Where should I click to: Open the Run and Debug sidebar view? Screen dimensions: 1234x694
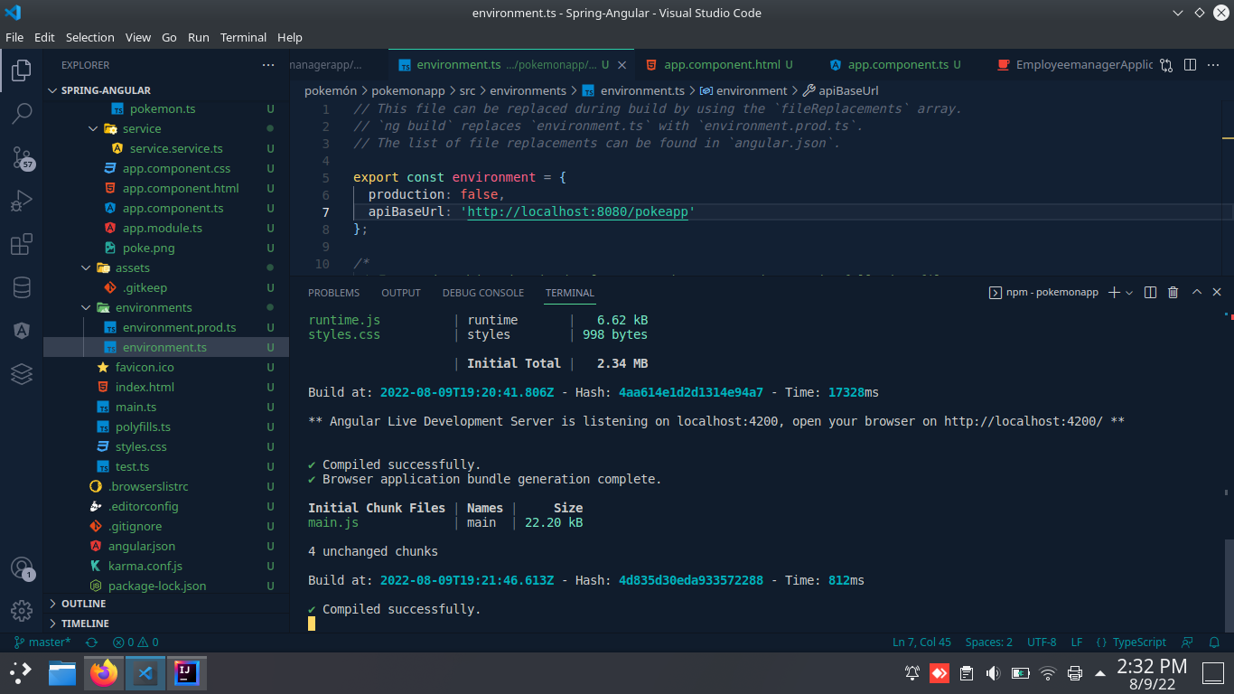click(x=22, y=201)
